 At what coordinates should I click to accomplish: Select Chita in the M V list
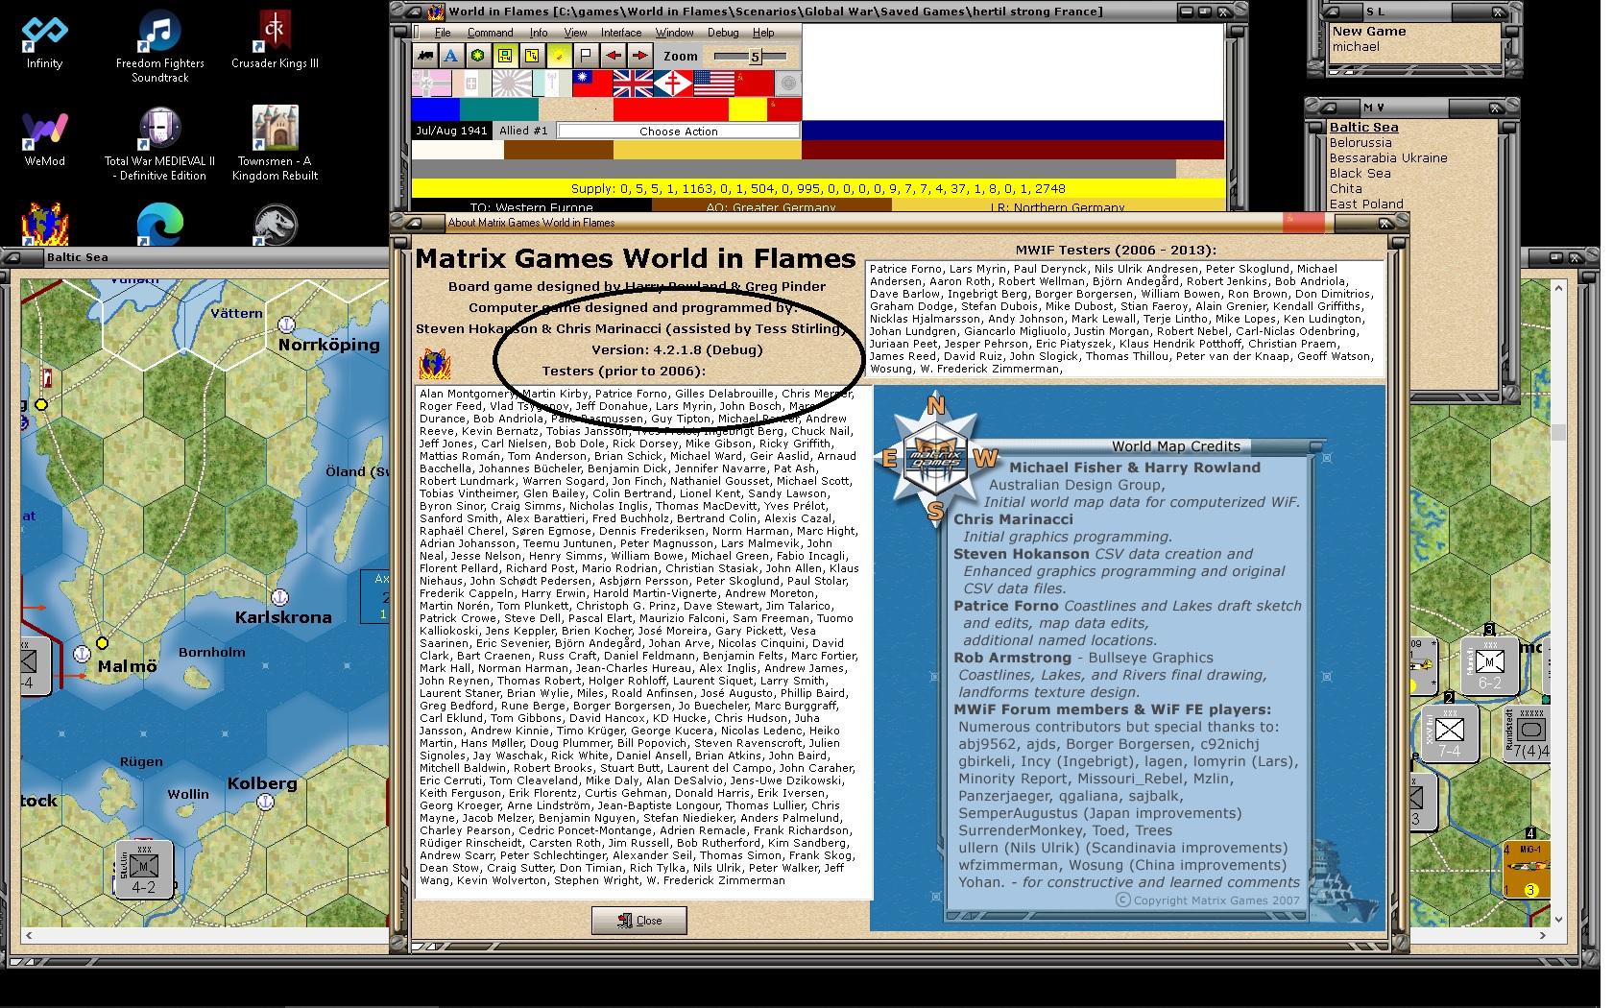(x=1345, y=189)
